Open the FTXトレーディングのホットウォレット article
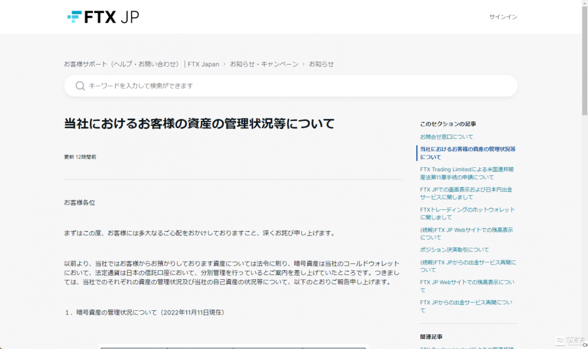This screenshot has width=588, height=349. [467, 213]
